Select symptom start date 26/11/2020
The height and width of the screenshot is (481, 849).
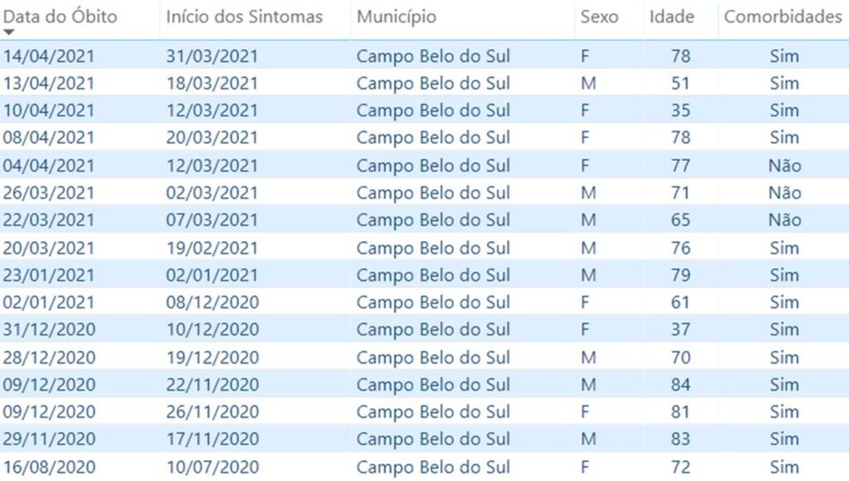(x=212, y=412)
